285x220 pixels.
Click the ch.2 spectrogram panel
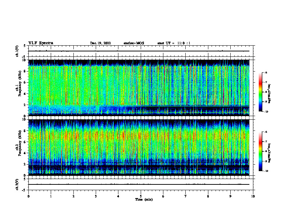coord(139,147)
